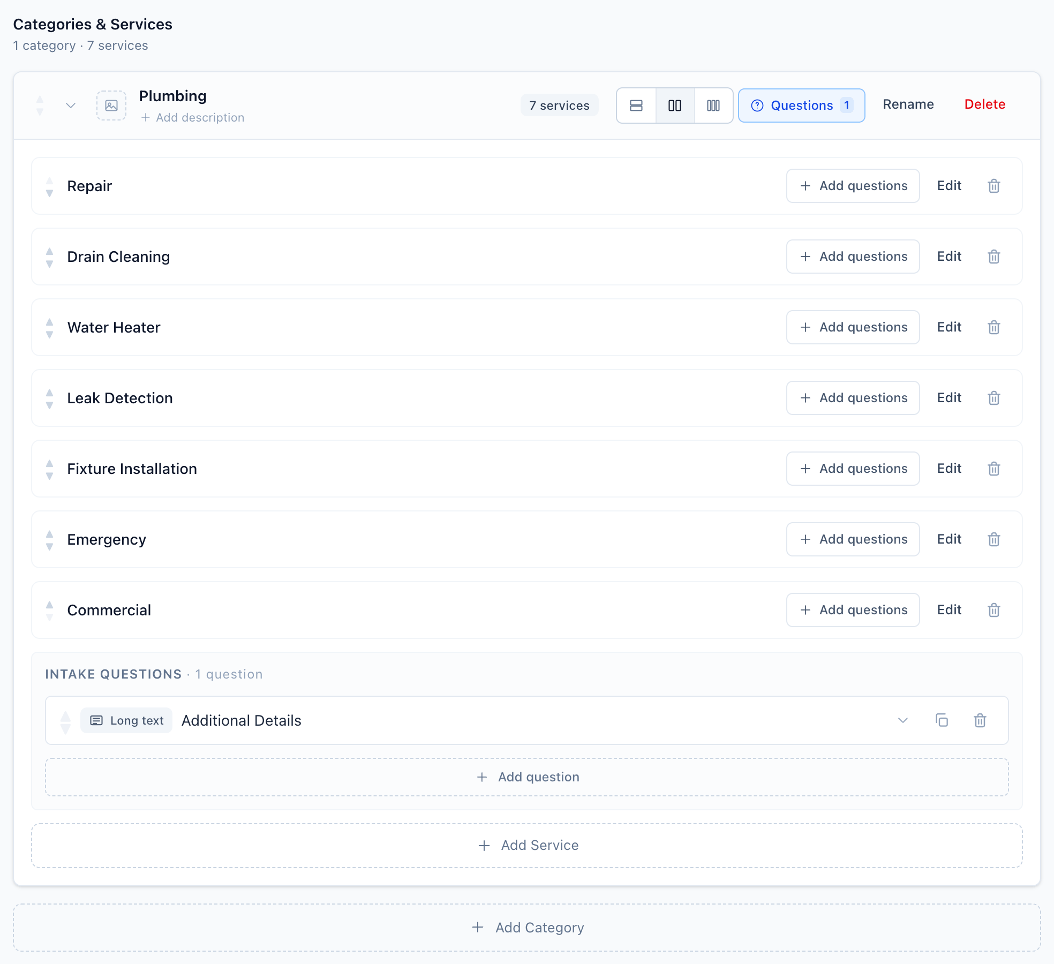
Task: Delete the Plumbing category
Action: [x=985, y=104]
